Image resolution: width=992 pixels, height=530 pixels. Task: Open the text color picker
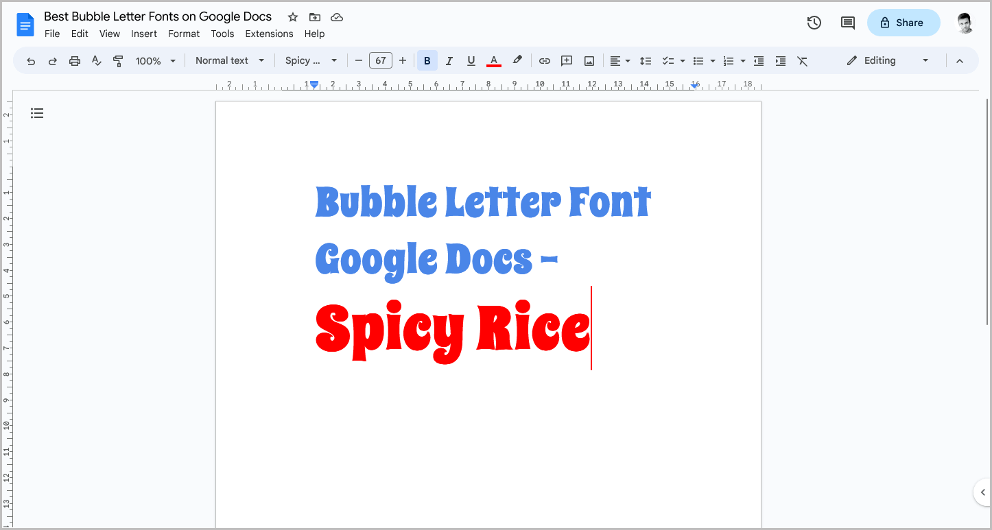(493, 60)
